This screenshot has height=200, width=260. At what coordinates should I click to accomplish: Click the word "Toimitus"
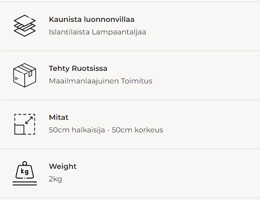[136, 81]
